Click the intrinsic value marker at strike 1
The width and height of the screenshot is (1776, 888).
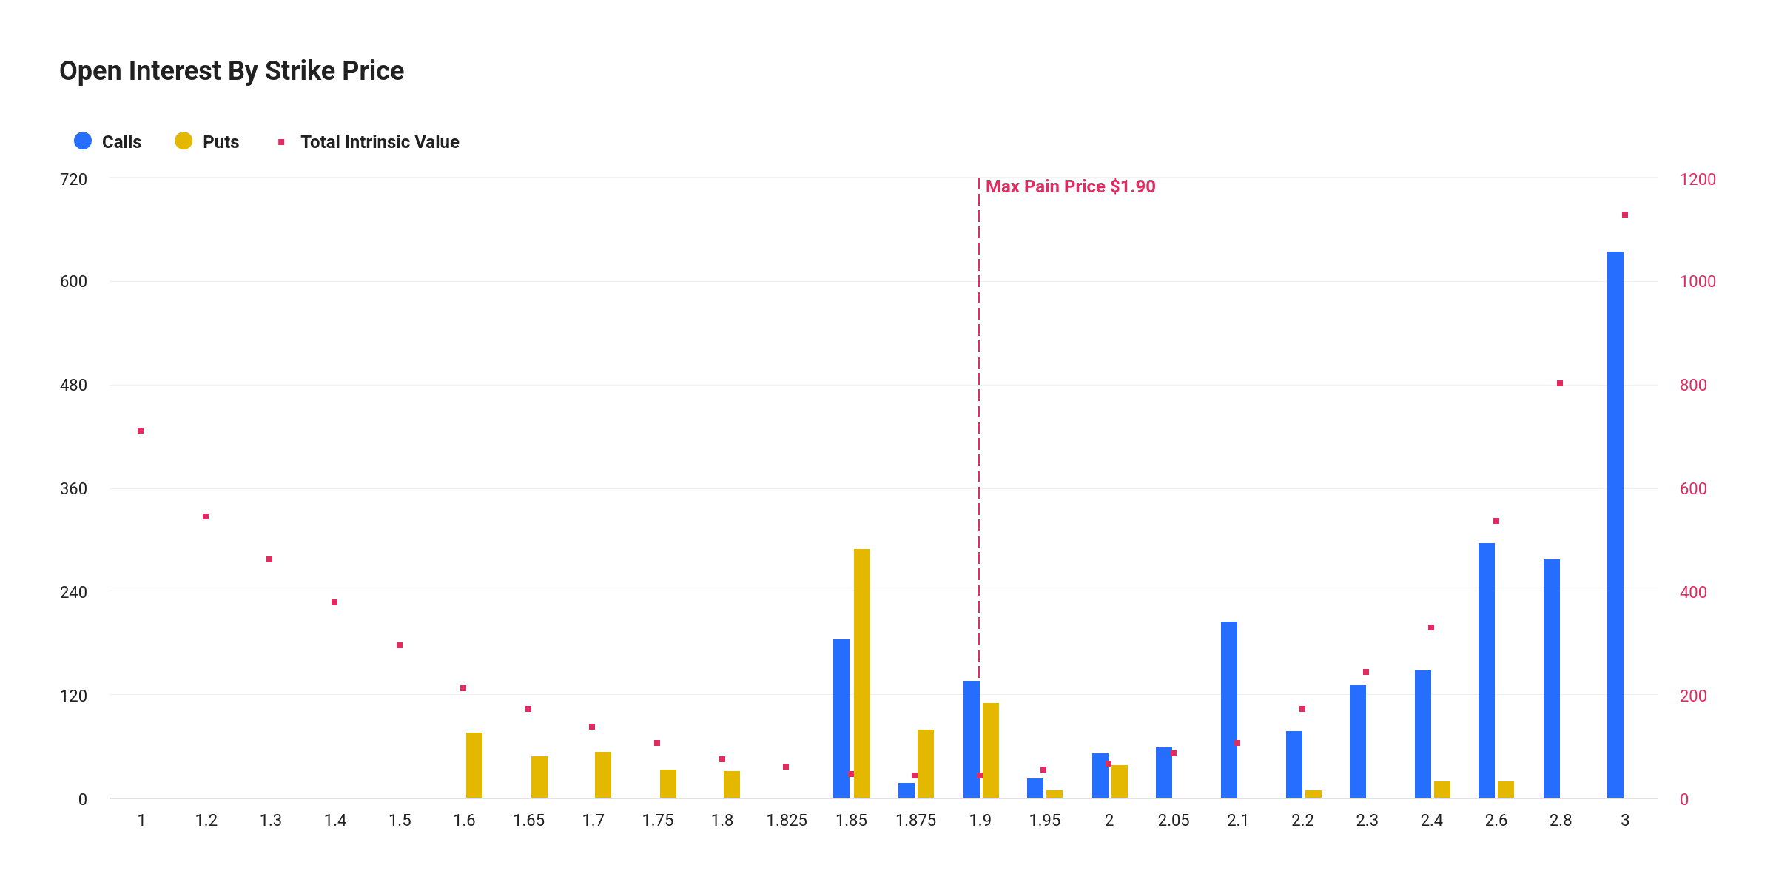click(141, 431)
